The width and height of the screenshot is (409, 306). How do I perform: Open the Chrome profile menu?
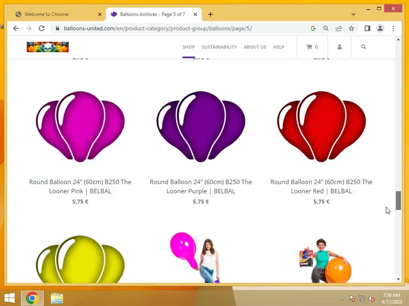(x=380, y=28)
